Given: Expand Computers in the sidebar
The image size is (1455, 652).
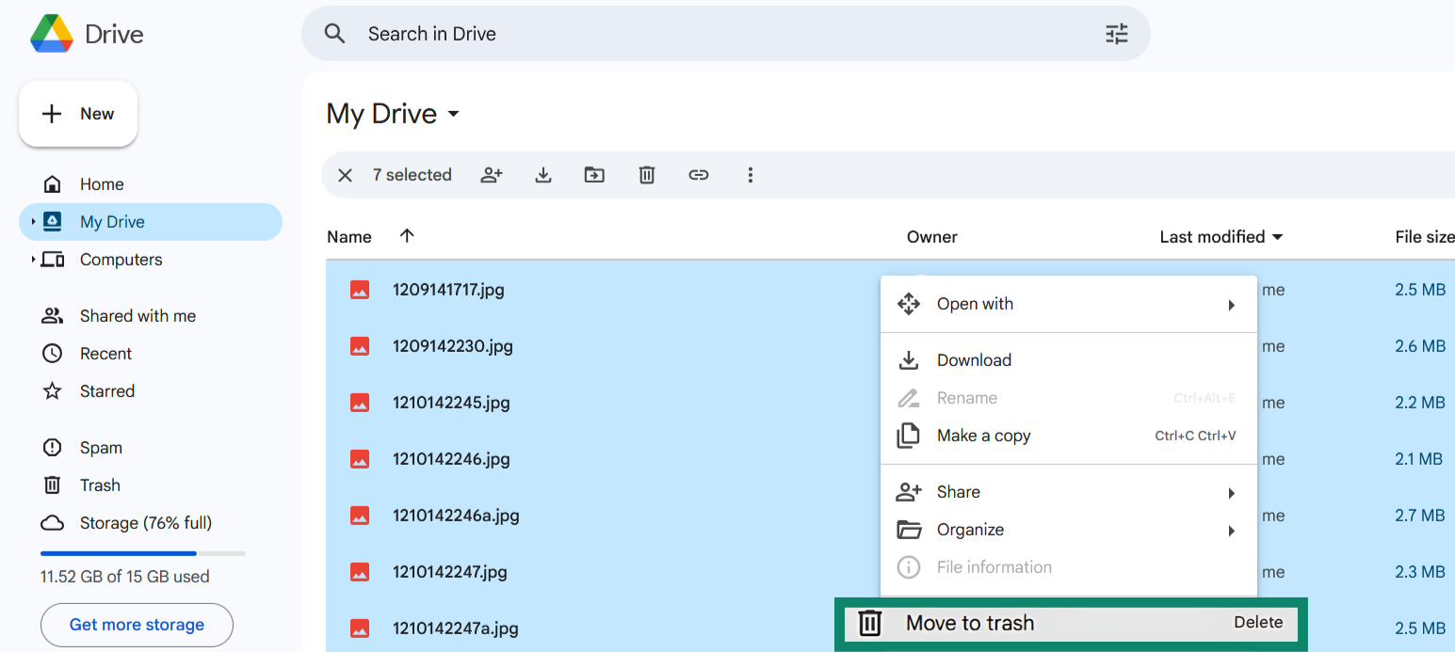Looking at the screenshot, I should 33,259.
